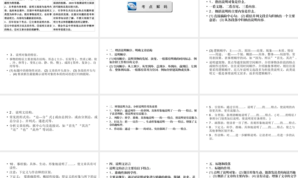Click the bullet '3. 打比方'

point(153,123)
